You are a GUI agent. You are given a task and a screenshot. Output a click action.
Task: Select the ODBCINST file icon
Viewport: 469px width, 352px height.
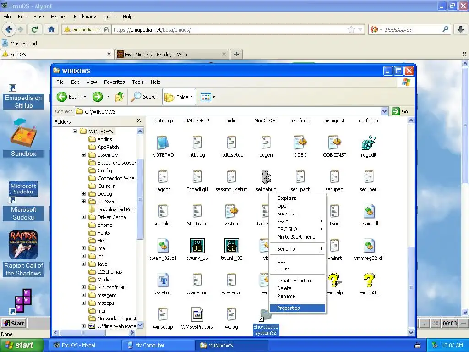(334, 143)
